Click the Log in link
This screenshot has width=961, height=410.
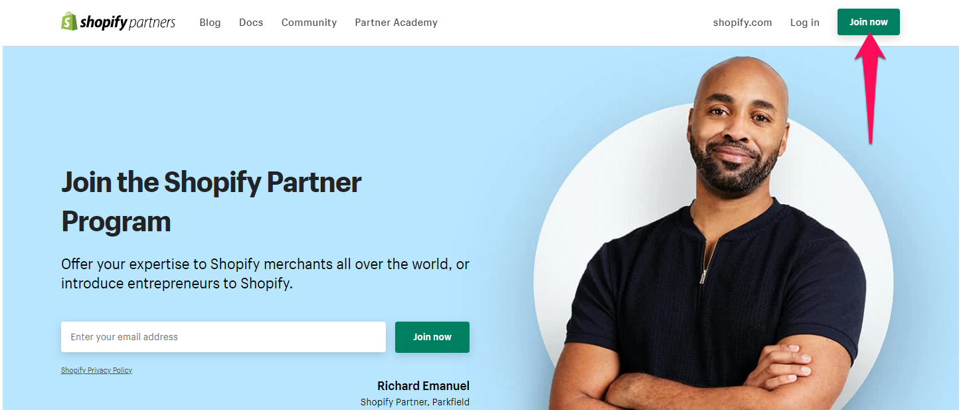click(804, 23)
